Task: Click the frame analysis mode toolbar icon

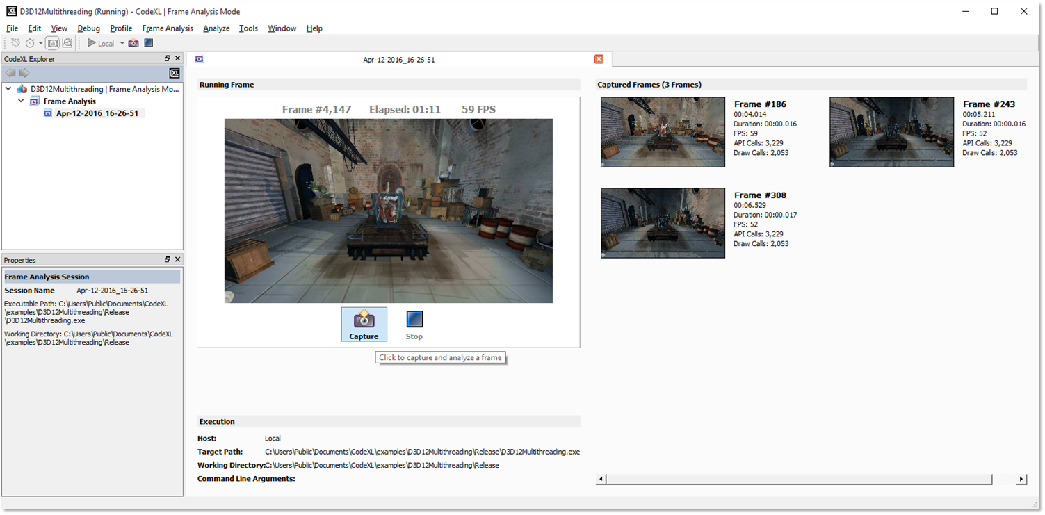Action: 53,43
